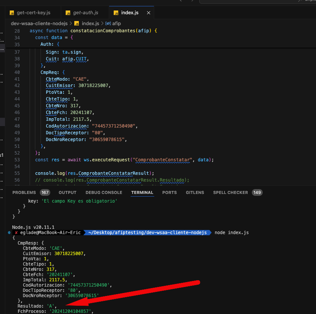Image resolution: width=316 pixels, height=314 pixels.
Task: Close the index.js editor tab
Action: coord(149,13)
